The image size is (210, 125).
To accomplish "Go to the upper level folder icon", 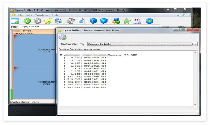I will coord(48,21).
